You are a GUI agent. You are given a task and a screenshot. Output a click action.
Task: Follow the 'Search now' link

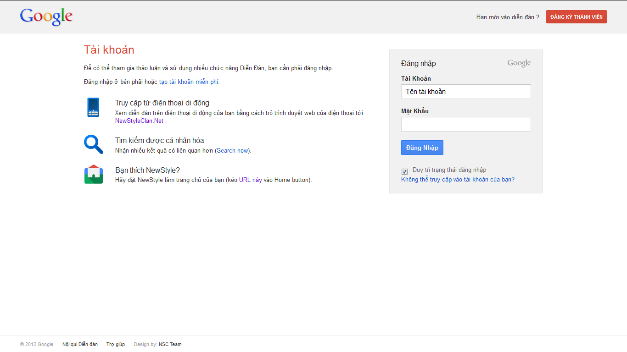coord(232,151)
